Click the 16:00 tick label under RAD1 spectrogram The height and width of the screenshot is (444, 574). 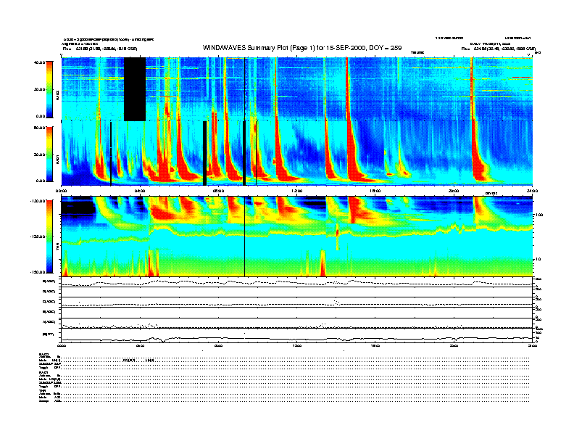[375, 191]
